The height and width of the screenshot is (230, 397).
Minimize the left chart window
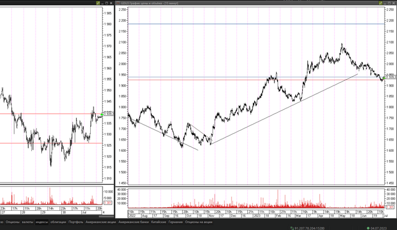[x=103, y=3]
